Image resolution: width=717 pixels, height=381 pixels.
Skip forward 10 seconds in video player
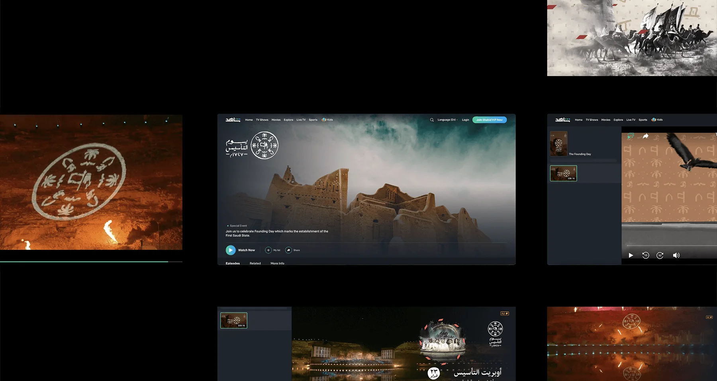660,255
